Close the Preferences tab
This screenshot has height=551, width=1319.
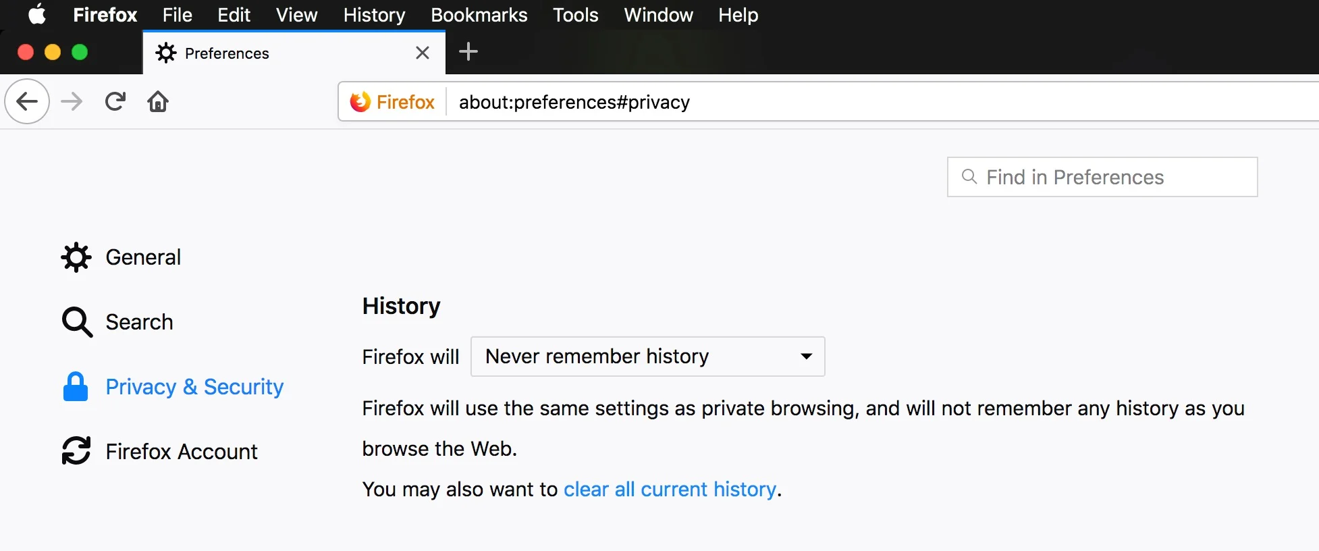[x=423, y=53]
